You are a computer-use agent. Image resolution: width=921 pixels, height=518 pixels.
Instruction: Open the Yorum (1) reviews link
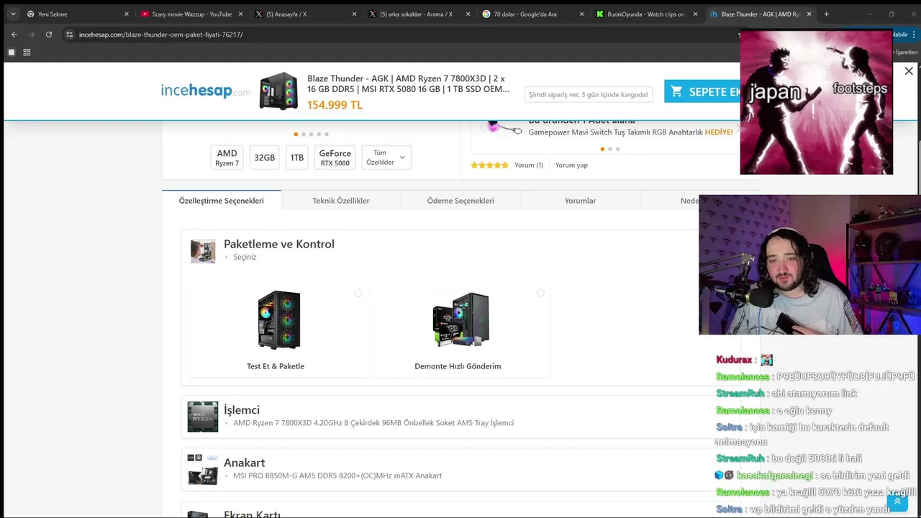(x=529, y=165)
